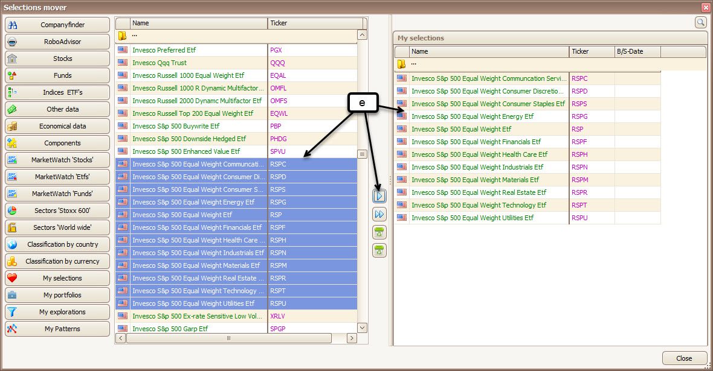Open the RoboAdvisor category

pos(57,42)
